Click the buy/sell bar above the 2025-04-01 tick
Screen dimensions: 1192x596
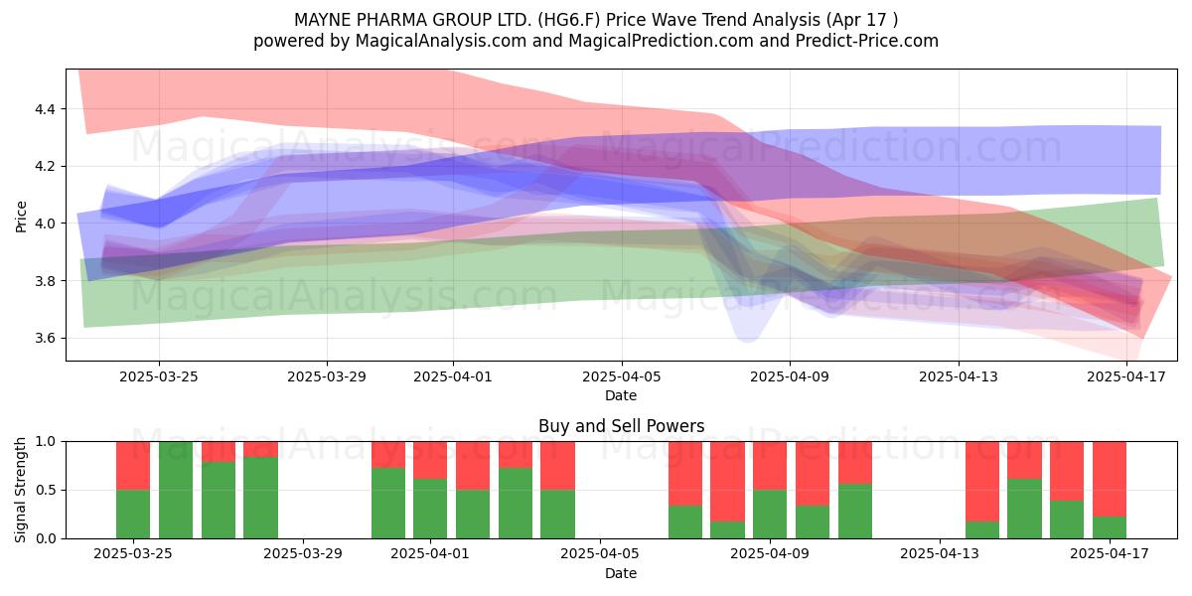coord(430,490)
